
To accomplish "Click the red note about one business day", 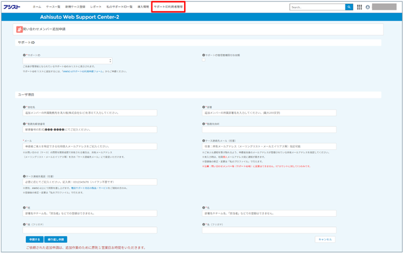I will [x=86, y=248].
